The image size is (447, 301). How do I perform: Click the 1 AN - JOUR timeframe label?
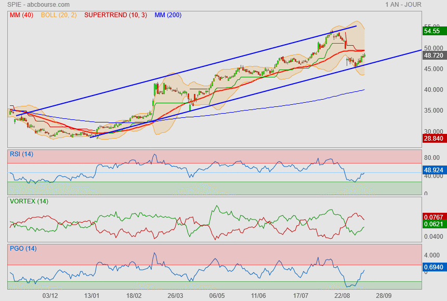tap(403, 5)
